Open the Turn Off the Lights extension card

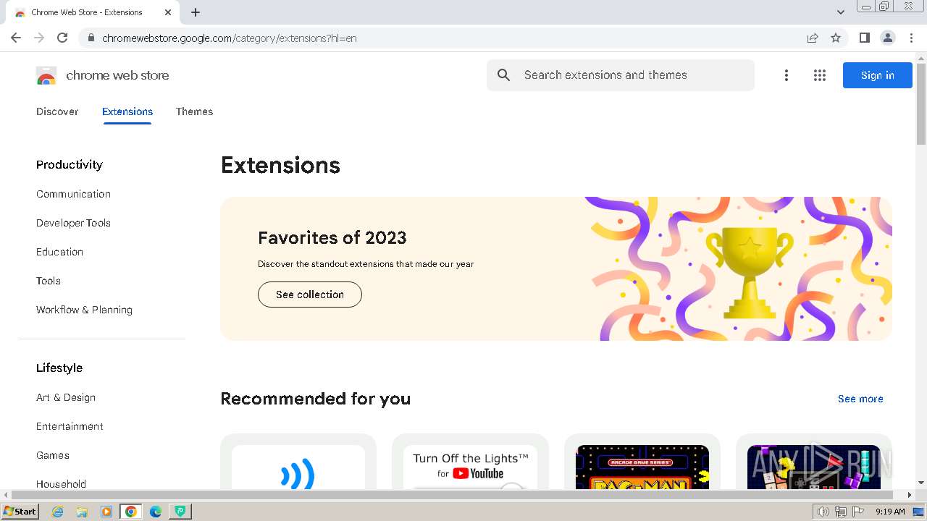[470, 462]
